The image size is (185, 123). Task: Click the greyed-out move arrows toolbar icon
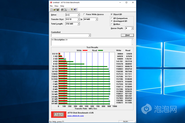[68, 10]
